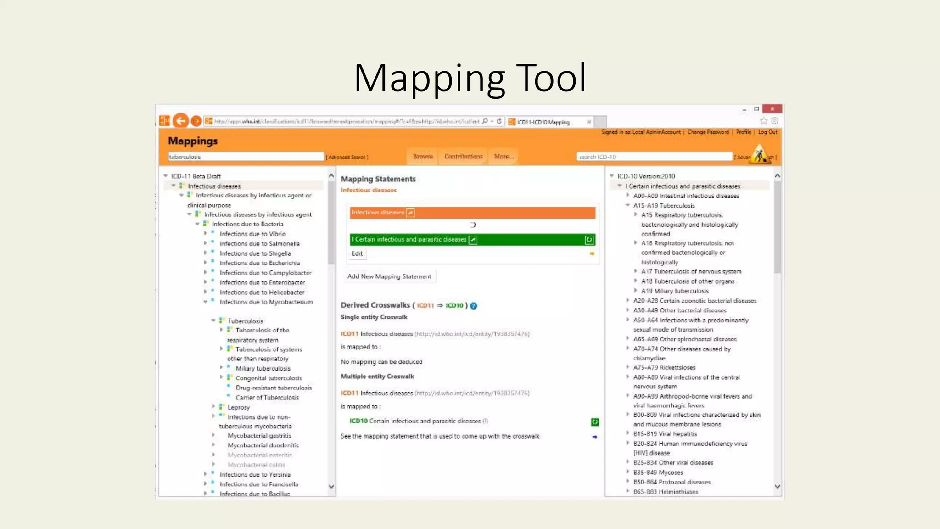Select A75-A79 Rickettsioses tree item
This screenshot has height=529, width=940.
click(x=664, y=368)
